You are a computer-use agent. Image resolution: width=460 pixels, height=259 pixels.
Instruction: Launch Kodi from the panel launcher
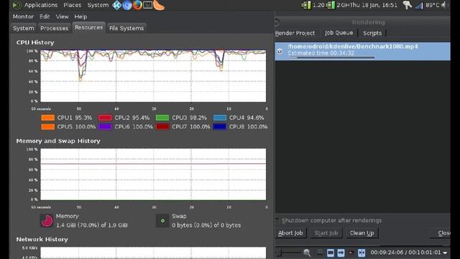(x=116, y=5)
